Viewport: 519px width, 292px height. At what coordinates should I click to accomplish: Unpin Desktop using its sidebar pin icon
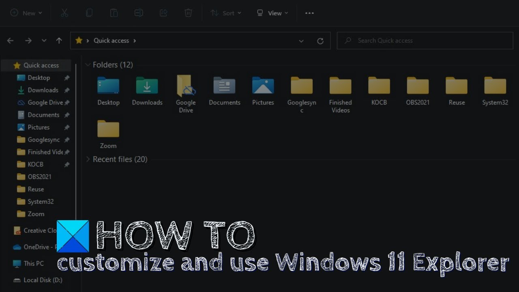tap(67, 78)
